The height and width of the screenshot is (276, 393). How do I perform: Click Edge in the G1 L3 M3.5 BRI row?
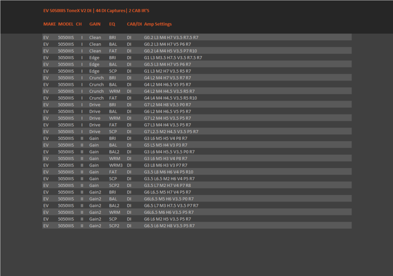pyautogui.click(x=94, y=58)
